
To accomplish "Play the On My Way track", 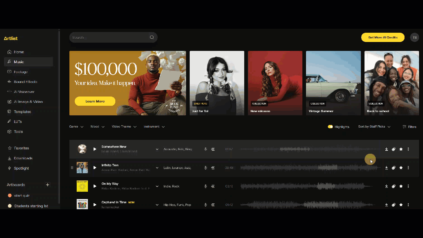I will (x=95, y=186).
